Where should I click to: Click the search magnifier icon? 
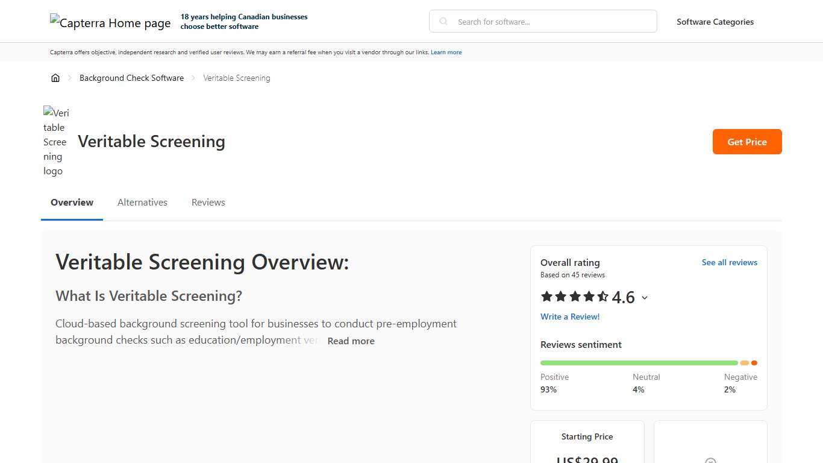click(x=443, y=21)
